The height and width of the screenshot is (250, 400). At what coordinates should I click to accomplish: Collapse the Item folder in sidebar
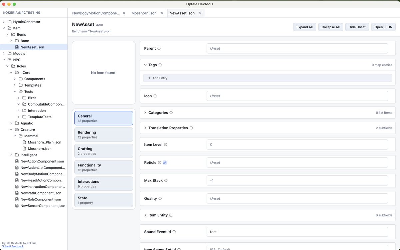[4, 28]
